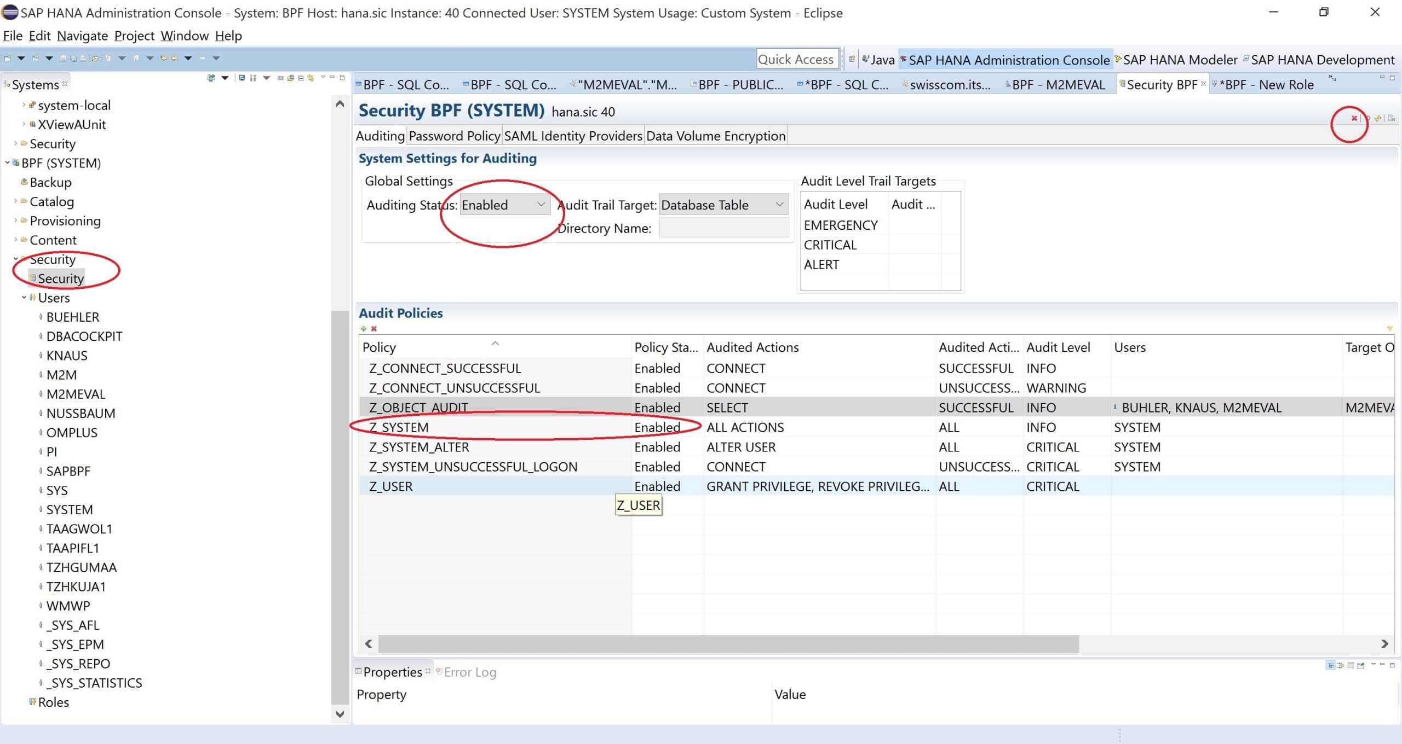Image resolution: width=1402 pixels, height=744 pixels.
Task: Click the audit policies horizontal scrollbar right arrow
Action: click(1384, 644)
